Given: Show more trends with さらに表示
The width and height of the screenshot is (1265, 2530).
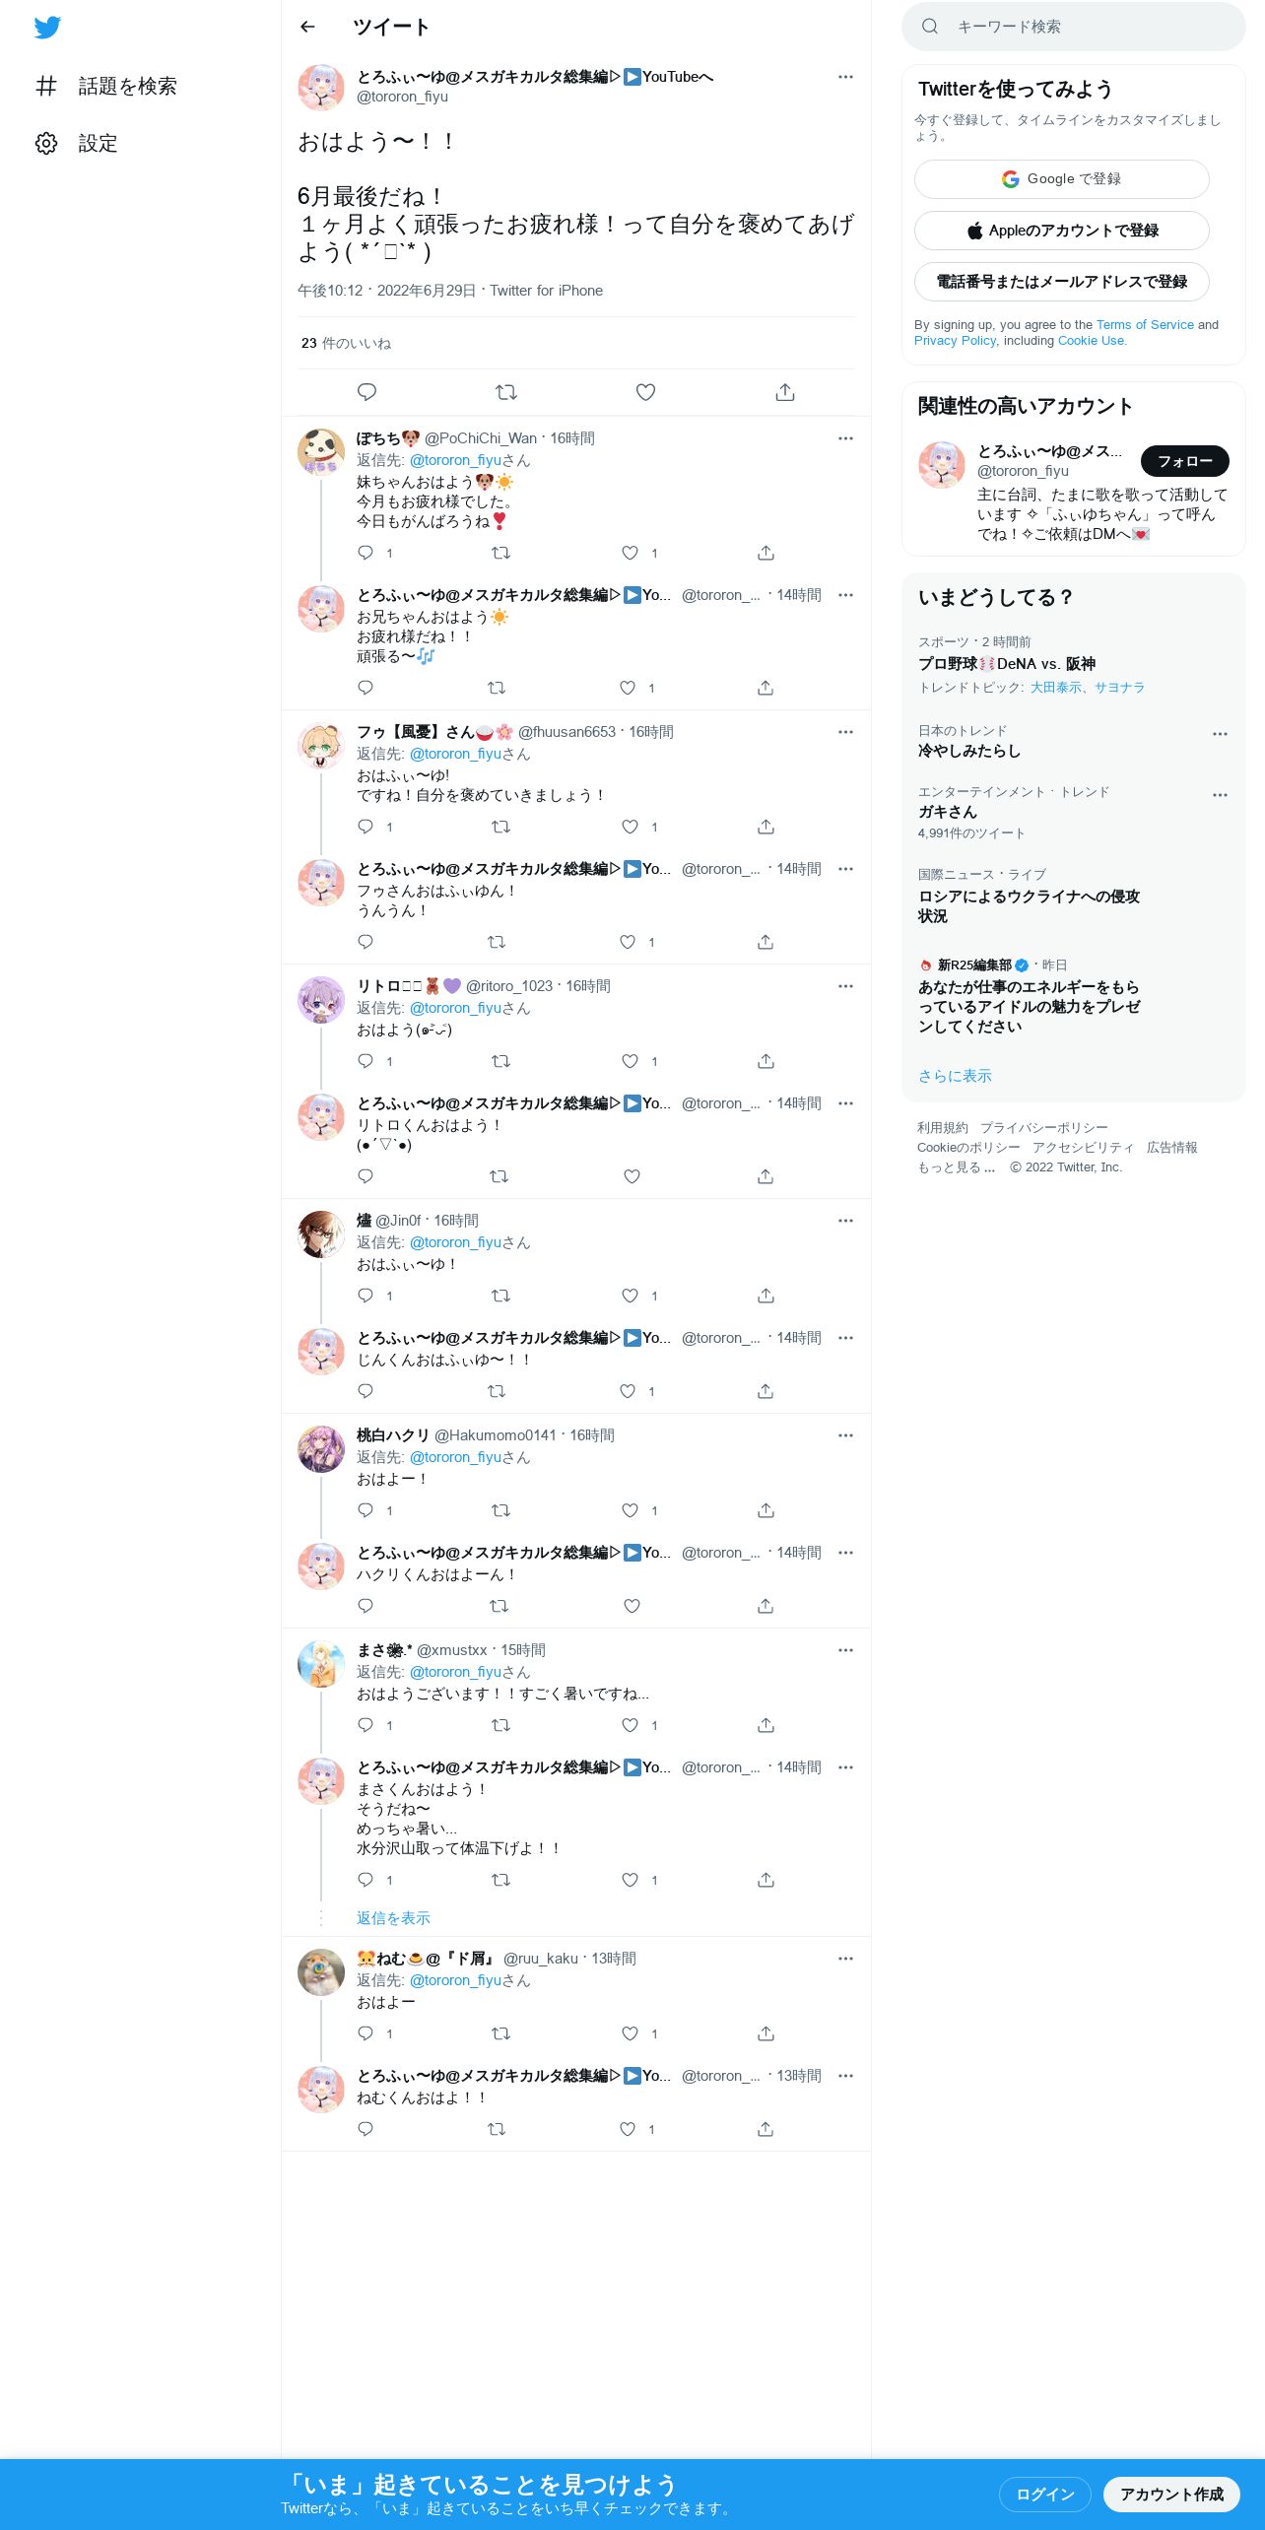Looking at the screenshot, I should point(955,1076).
